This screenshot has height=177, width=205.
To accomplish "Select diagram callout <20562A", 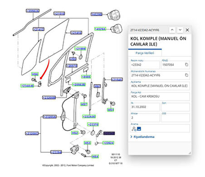I will coord(33,11).
